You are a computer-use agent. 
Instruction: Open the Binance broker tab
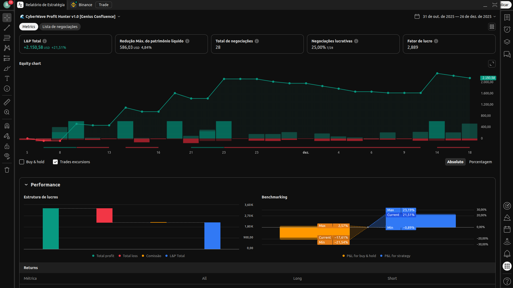pos(81,5)
